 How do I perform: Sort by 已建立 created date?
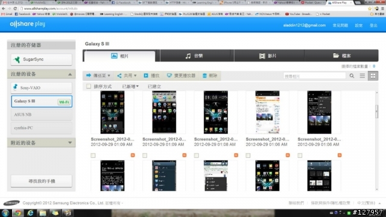tap(154, 86)
